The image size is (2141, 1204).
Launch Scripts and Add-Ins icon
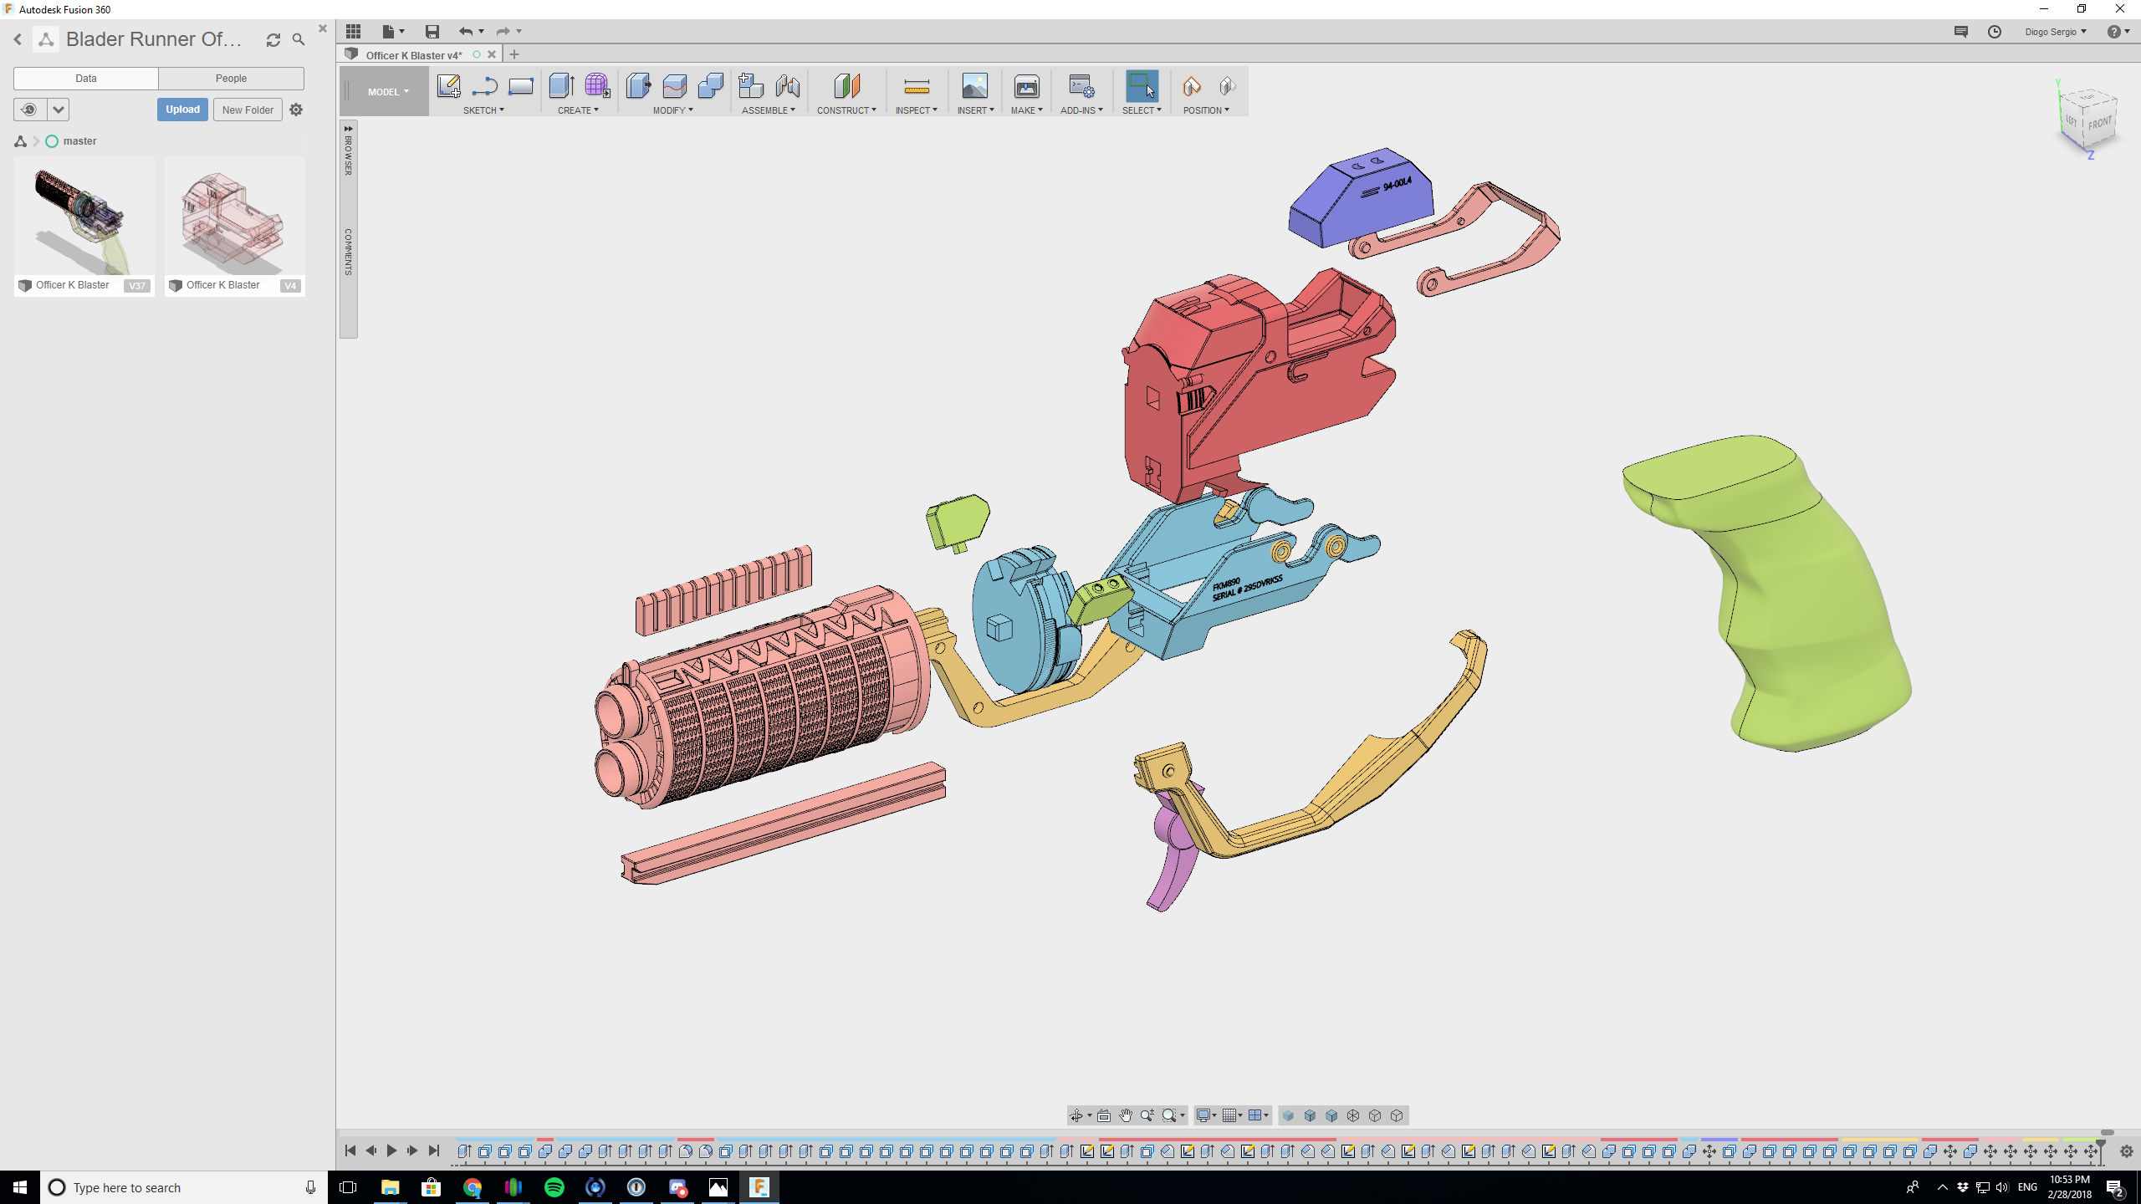click(x=1081, y=86)
